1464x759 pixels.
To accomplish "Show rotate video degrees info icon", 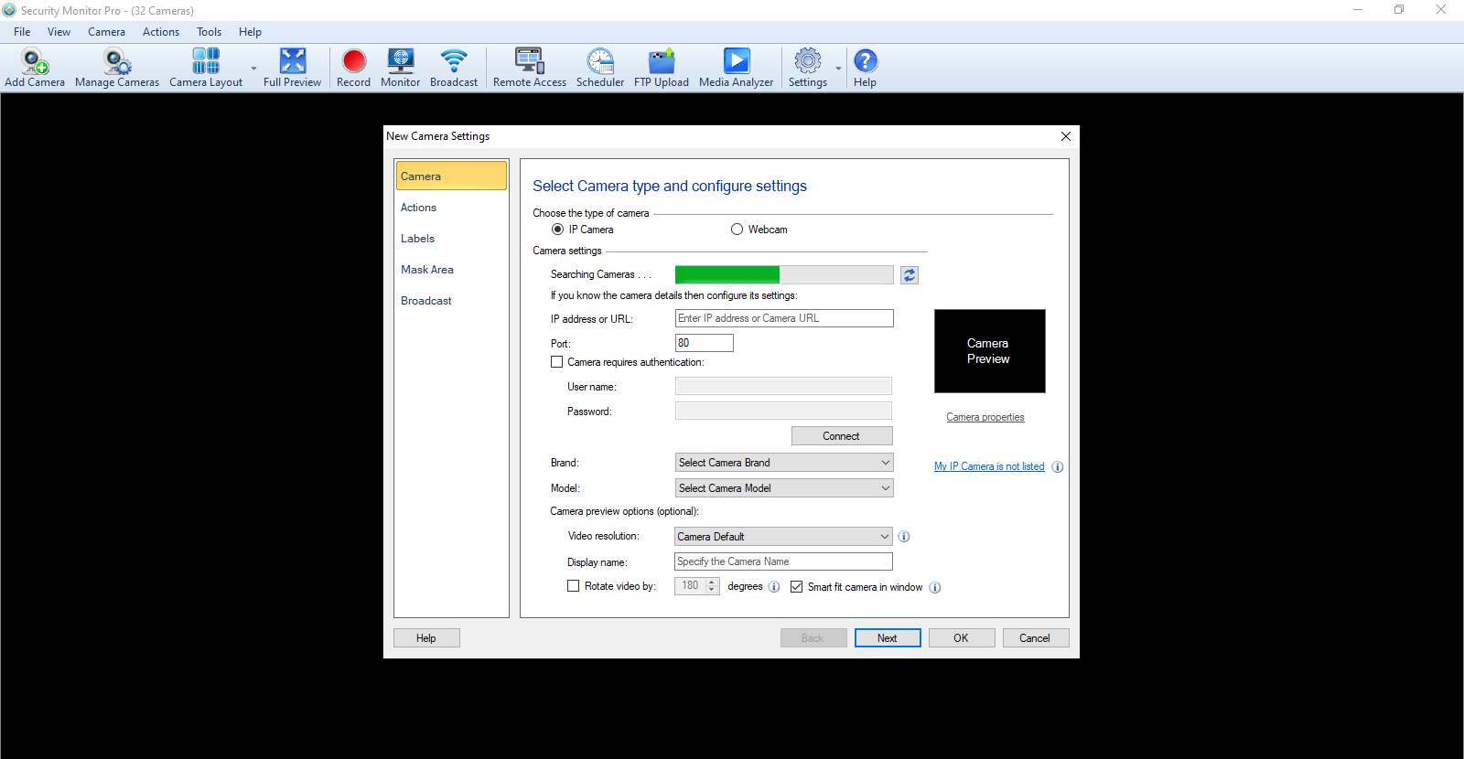I will 774,587.
